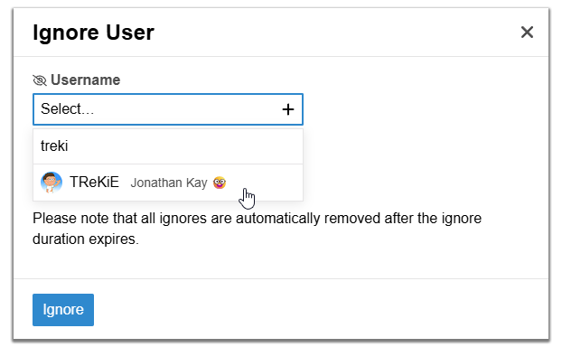Click the Ignore User dialog title
562x347 pixels.
[94, 33]
